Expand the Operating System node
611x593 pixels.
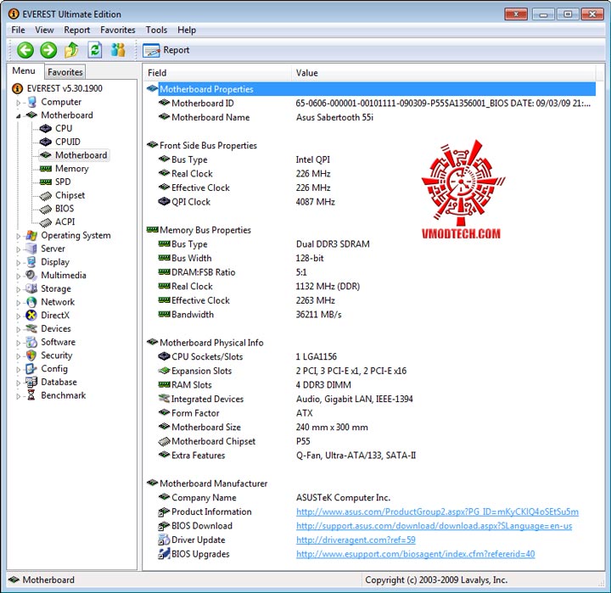click(x=18, y=236)
